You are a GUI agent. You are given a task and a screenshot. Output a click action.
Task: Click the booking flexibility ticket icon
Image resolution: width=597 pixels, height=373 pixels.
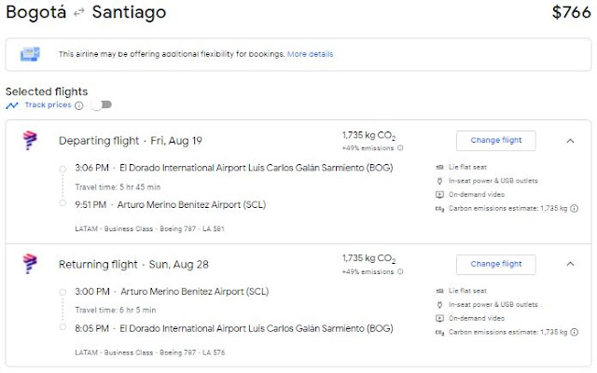tap(31, 55)
